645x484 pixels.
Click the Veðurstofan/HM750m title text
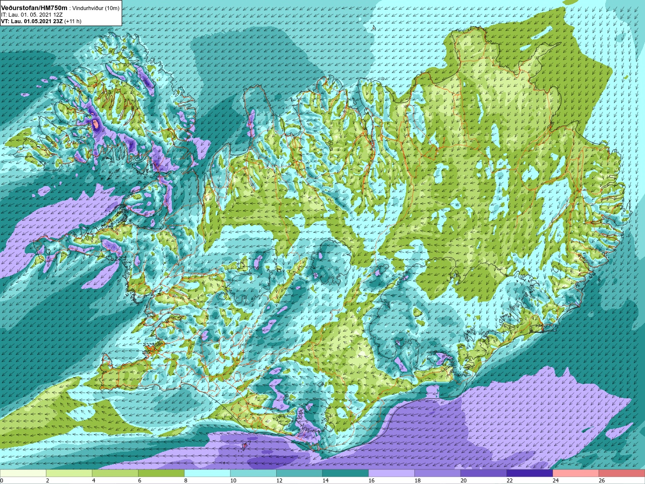point(34,8)
